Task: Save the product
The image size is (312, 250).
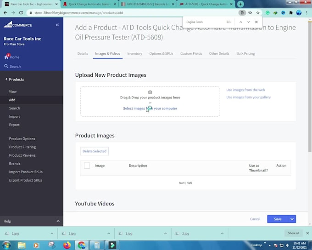Action: [x=278, y=219]
